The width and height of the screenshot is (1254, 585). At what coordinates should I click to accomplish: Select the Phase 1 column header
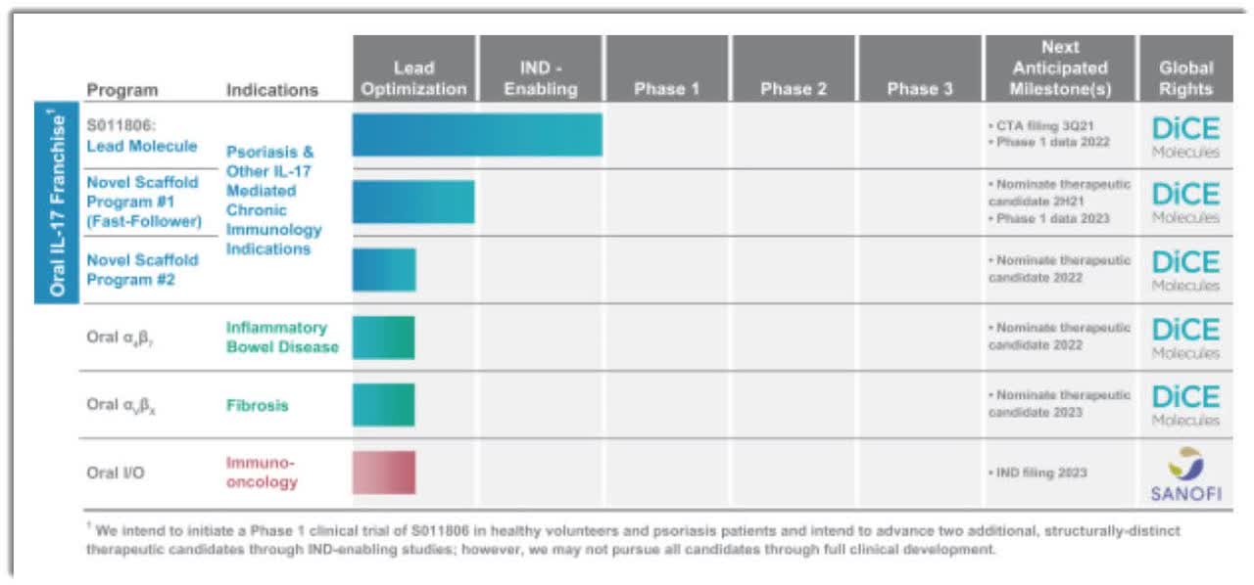pos(666,88)
